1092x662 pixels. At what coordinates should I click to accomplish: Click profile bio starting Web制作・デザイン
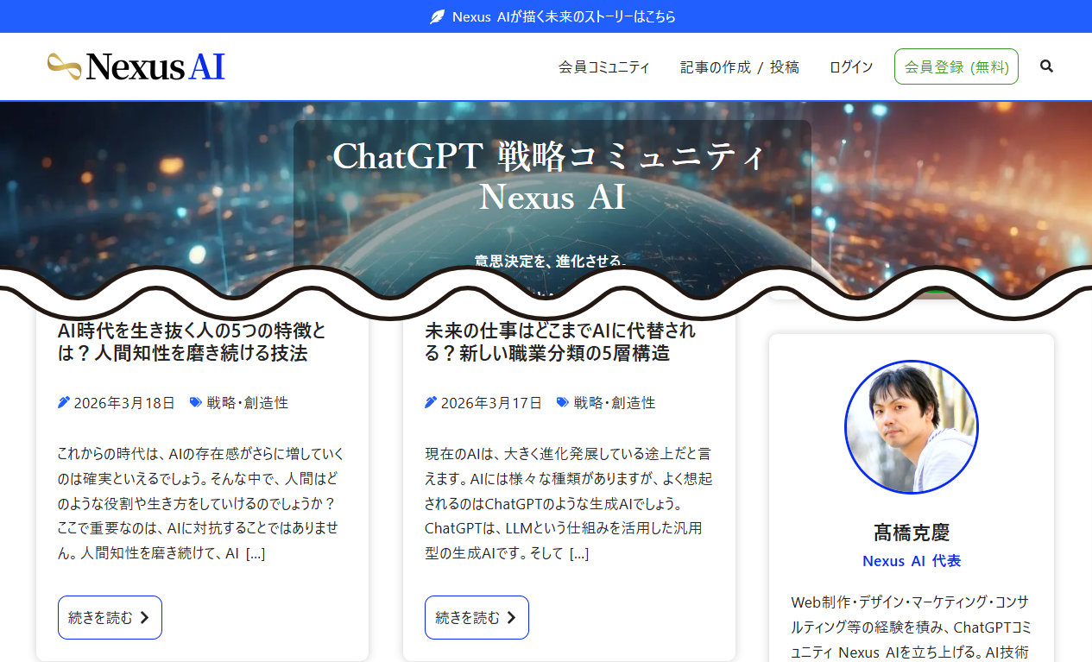(912, 628)
